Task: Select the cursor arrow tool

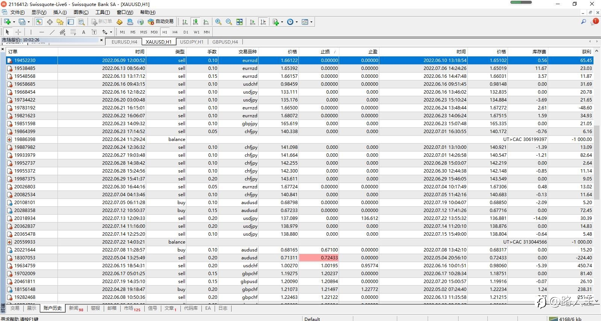Action: [x=8, y=32]
